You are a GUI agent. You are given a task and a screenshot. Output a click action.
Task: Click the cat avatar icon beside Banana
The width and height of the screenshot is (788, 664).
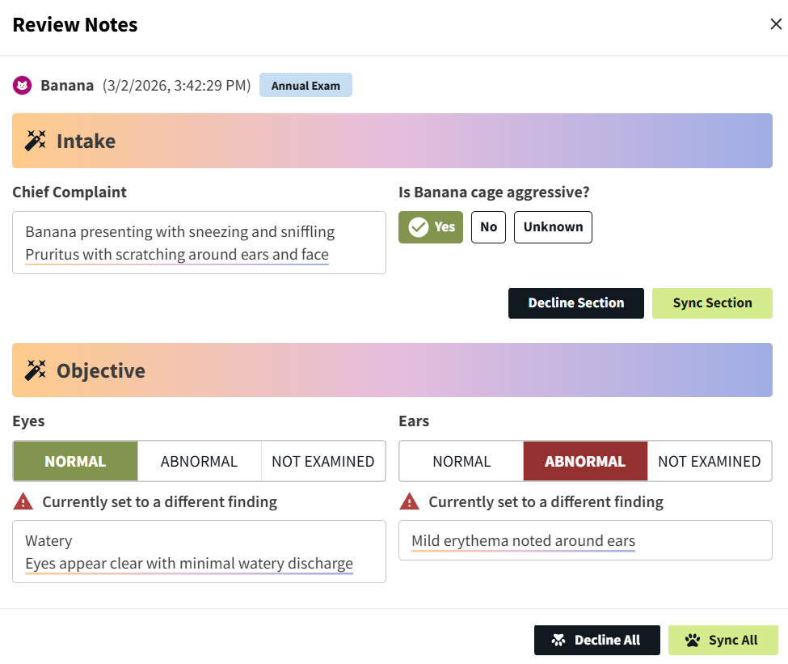click(x=23, y=85)
